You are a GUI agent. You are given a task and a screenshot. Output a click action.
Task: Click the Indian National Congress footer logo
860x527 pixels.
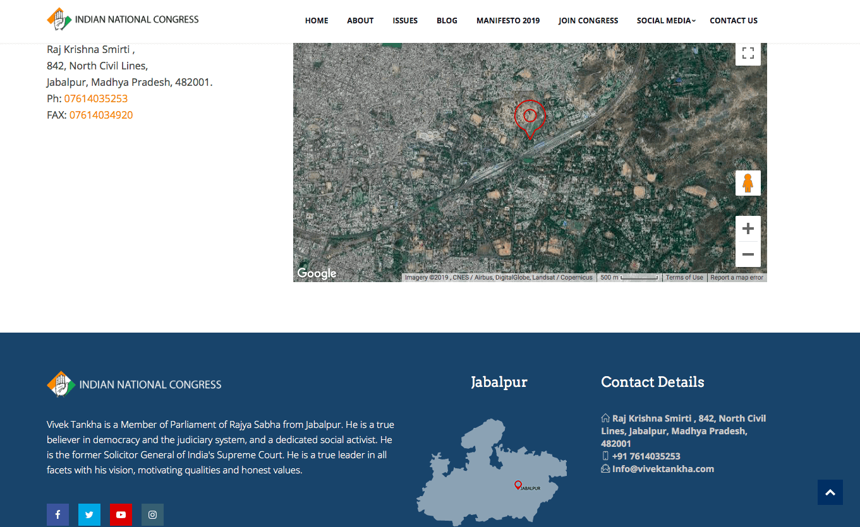pyautogui.click(x=134, y=384)
